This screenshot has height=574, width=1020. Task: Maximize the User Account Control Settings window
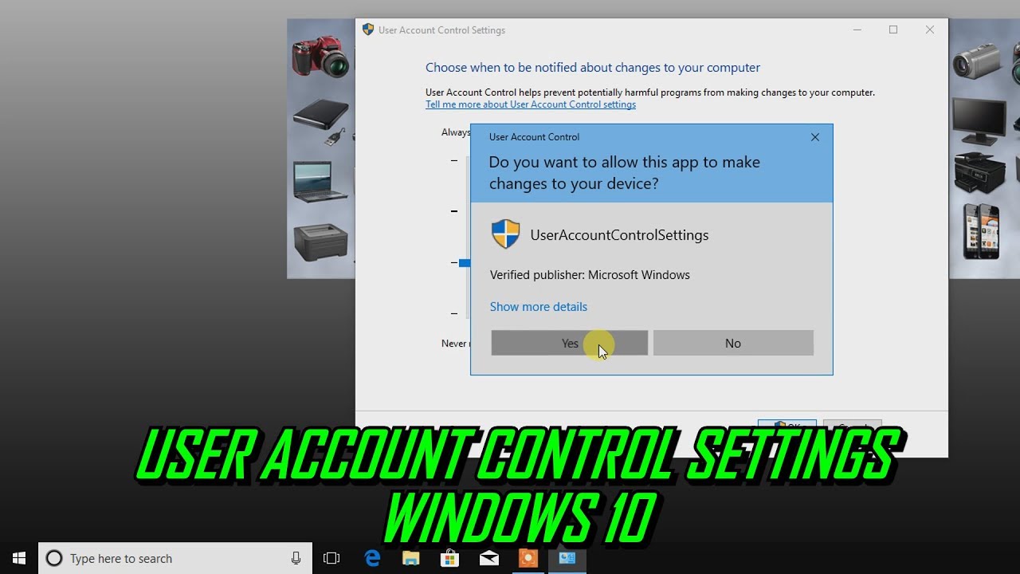pos(893,29)
